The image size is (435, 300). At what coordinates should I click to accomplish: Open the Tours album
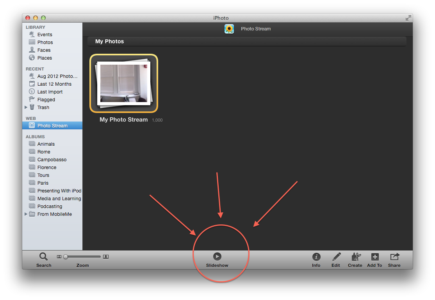tap(52, 175)
